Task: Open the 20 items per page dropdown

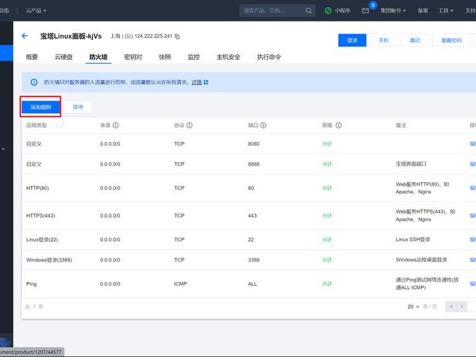Action: point(413,306)
